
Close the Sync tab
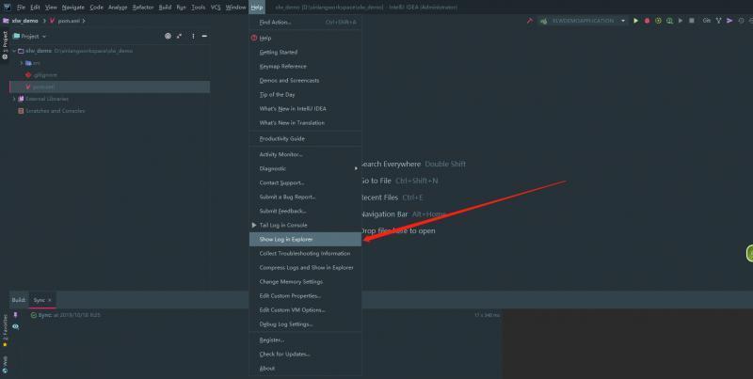point(49,300)
